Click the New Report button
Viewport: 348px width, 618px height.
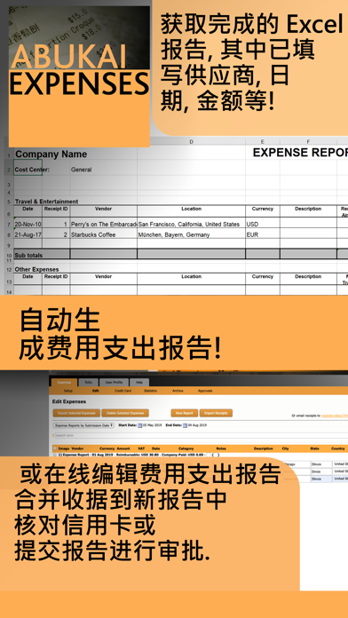[x=184, y=413]
